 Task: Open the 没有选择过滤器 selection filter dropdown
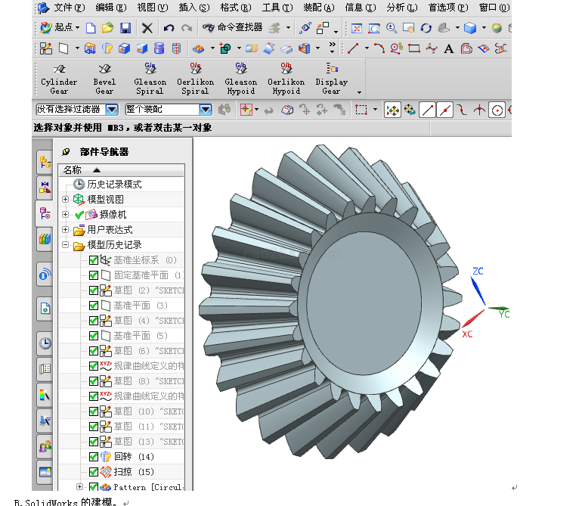click(112, 110)
